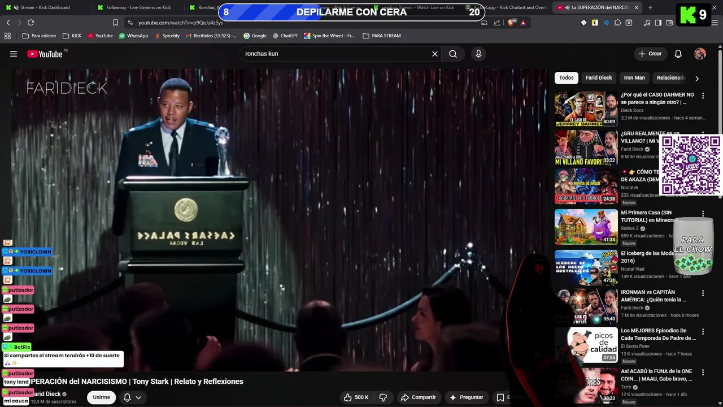Viewport: 723px width, 407px height.
Task: Open the bookmarks apps grid icon
Action: 7,36
